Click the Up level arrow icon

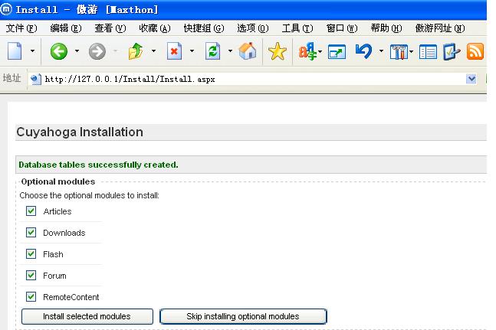pos(136,51)
